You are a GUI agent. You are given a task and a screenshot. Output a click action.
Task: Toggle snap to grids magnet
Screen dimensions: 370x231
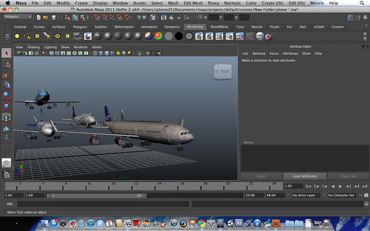point(97,17)
